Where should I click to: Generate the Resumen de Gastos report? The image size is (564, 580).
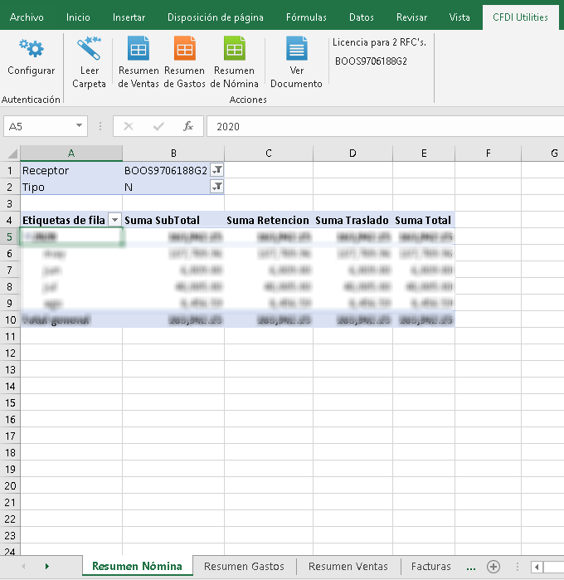click(x=184, y=50)
